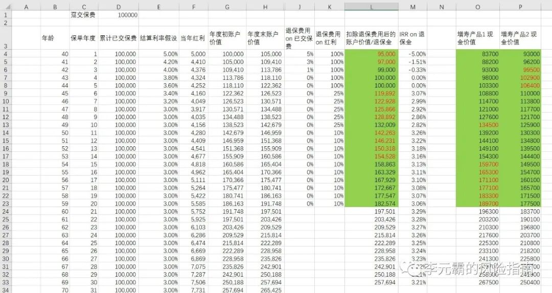Screen dimensions: 552x293
Task: Click the 扣除退保费用后的账户价值/退保金 header
Action: (372, 38)
